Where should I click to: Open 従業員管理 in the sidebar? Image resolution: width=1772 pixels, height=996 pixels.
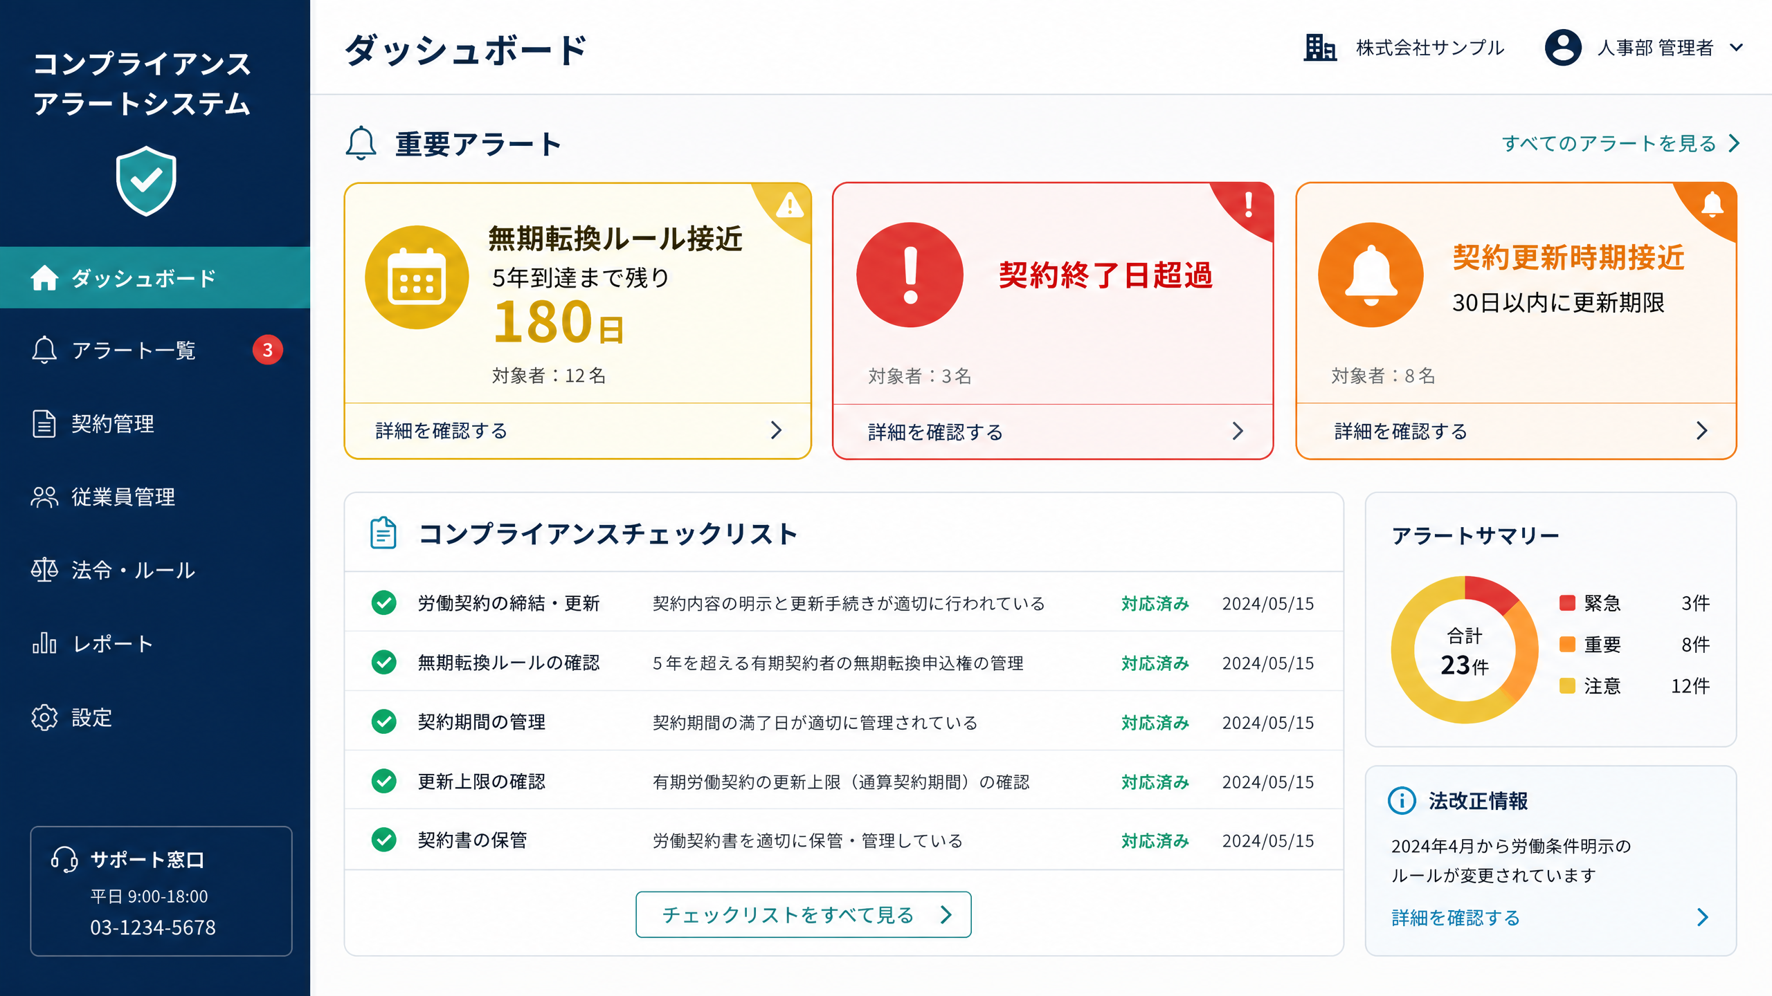point(155,497)
